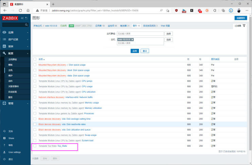Image resolution: width=252 pixels, height=165 pixels.
Task: Click the filter funnel icon
Action: (x=244, y=26)
